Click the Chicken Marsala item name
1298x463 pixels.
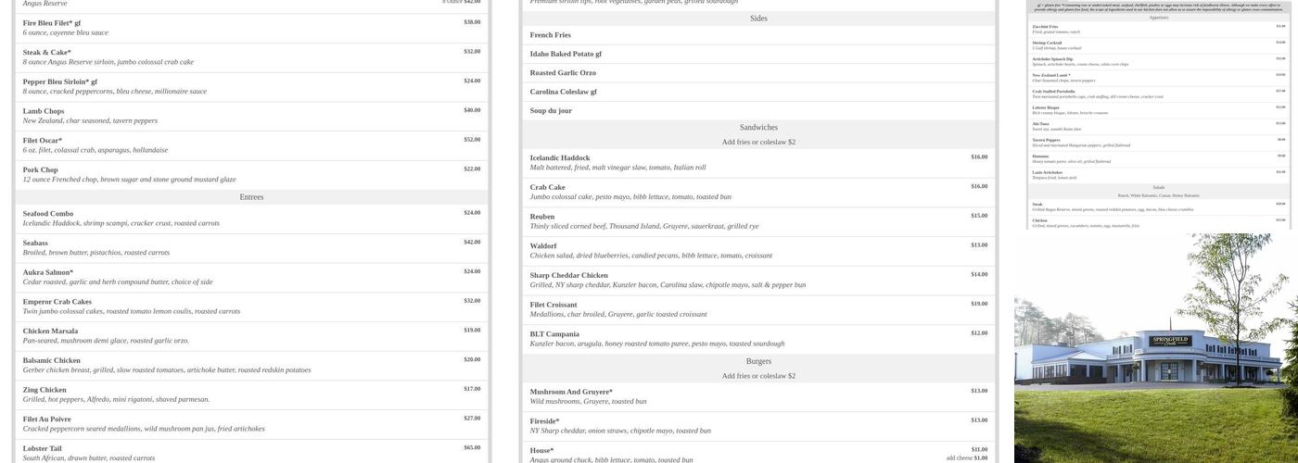pos(50,332)
